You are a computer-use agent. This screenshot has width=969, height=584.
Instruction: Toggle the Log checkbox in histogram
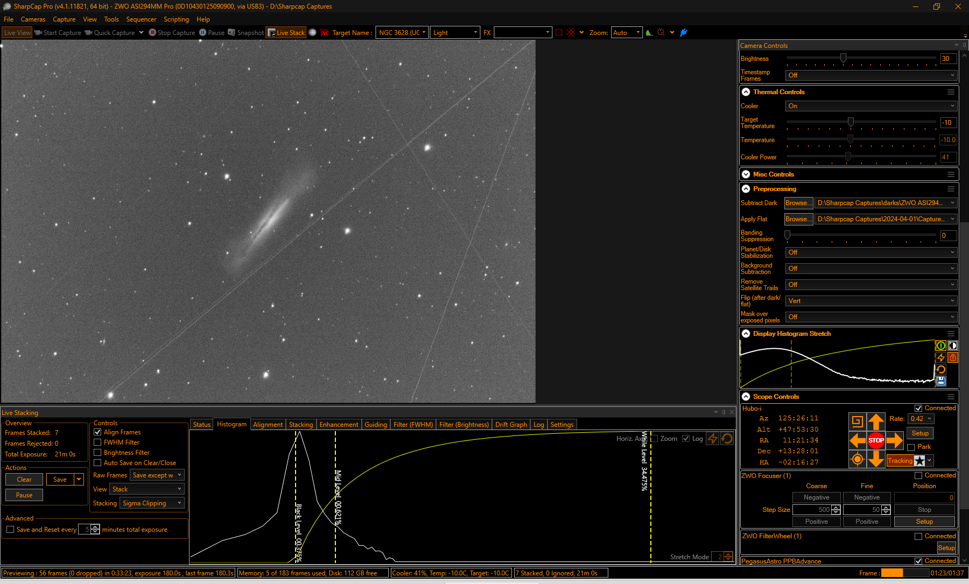686,439
